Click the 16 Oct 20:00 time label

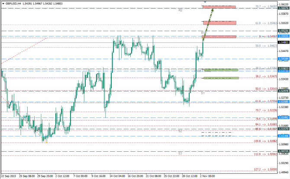coord(135,176)
